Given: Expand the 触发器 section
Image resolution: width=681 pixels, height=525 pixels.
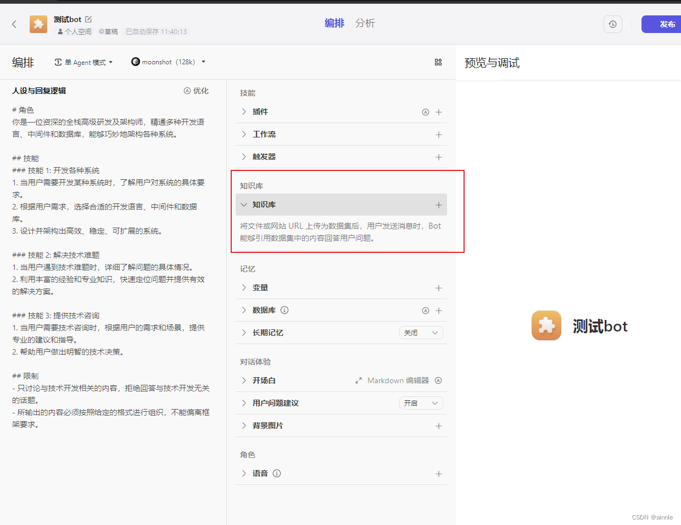Looking at the screenshot, I should click(244, 157).
